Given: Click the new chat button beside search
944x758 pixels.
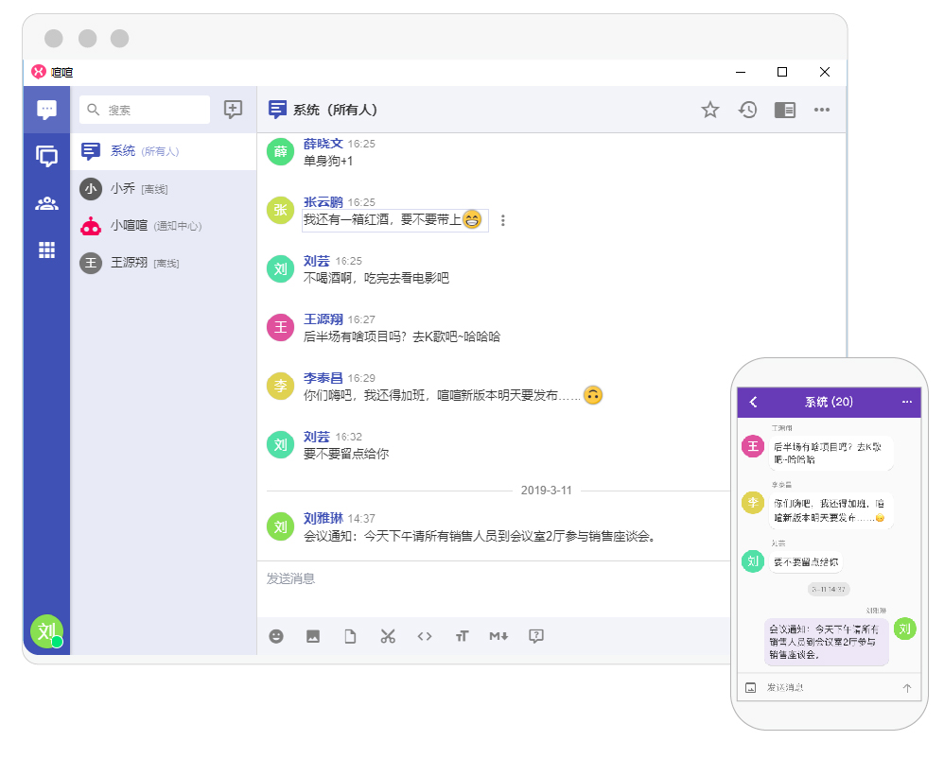Looking at the screenshot, I should 233,110.
